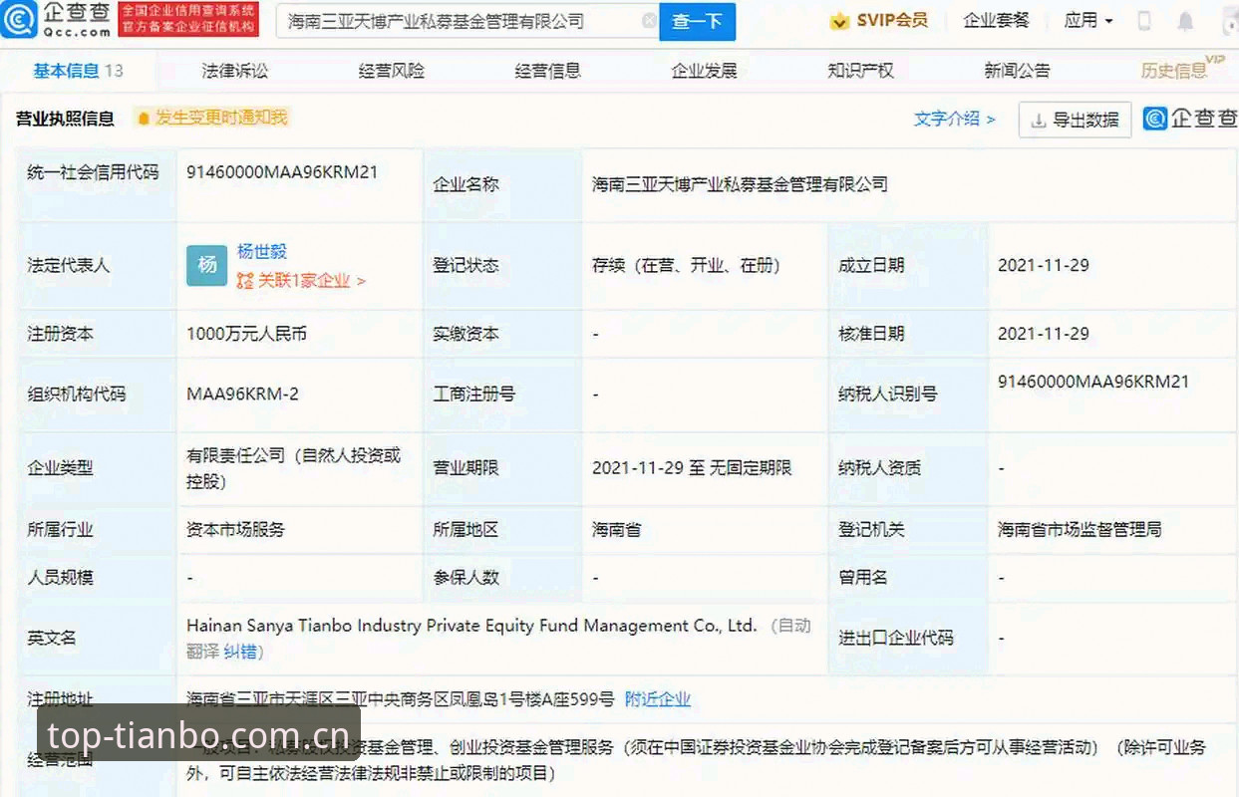Open 企业套餐 menu

(997, 20)
